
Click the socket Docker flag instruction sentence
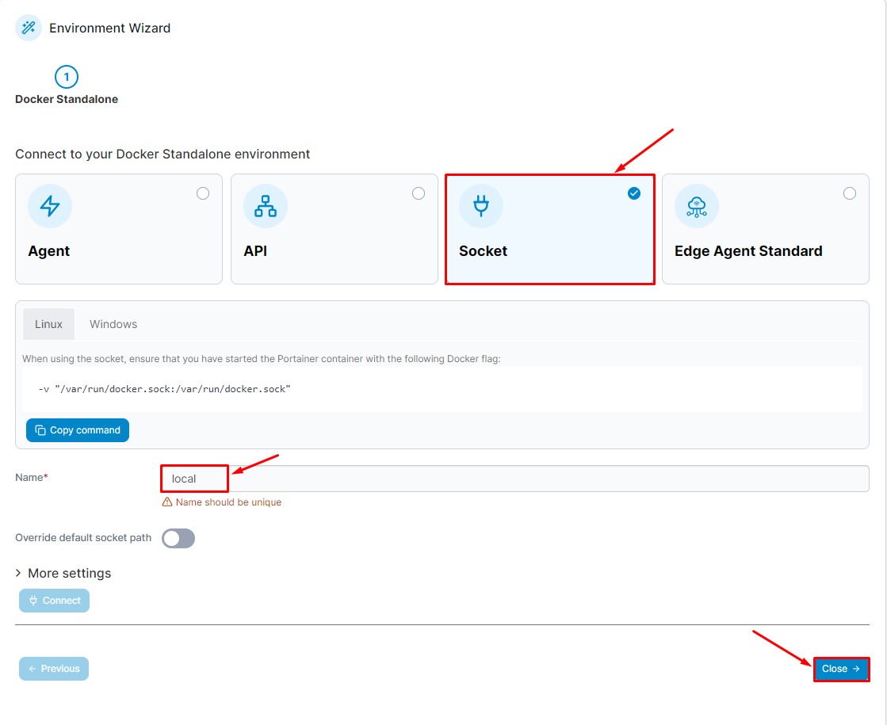262,359
